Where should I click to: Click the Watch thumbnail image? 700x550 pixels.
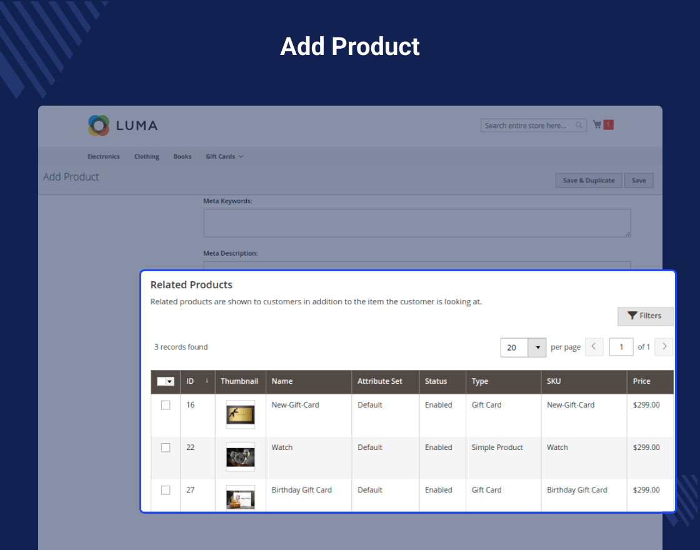[x=241, y=457]
